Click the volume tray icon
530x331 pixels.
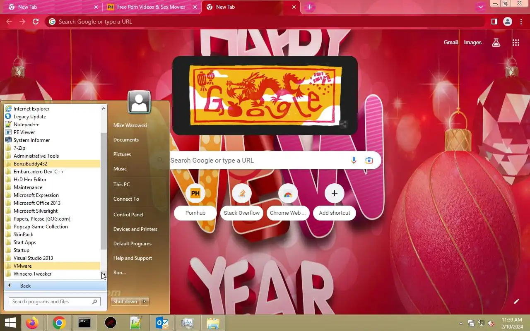(x=491, y=323)
